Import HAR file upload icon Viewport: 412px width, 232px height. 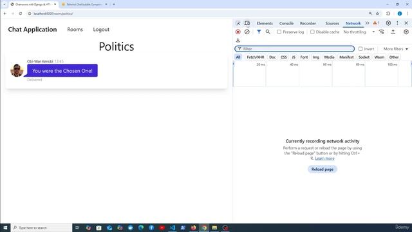[393, 32]
